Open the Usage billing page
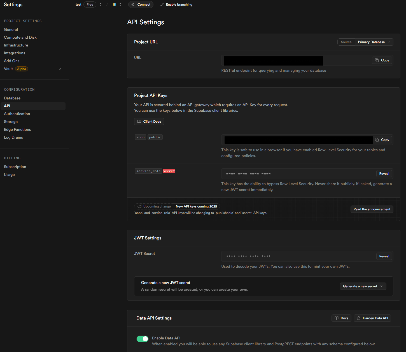Image resolution: width=406 pixels, height=352 pixels. click(9, 174)
